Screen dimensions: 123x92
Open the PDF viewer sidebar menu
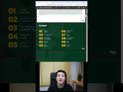coord(37,8)
